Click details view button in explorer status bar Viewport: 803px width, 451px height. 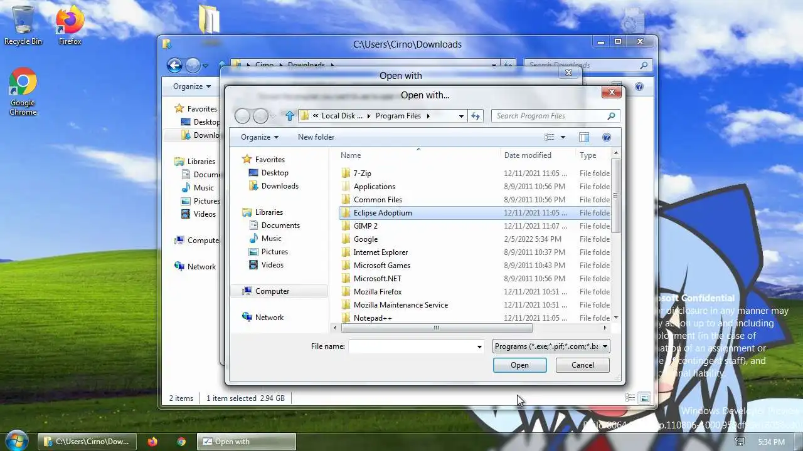click(630, 398)
